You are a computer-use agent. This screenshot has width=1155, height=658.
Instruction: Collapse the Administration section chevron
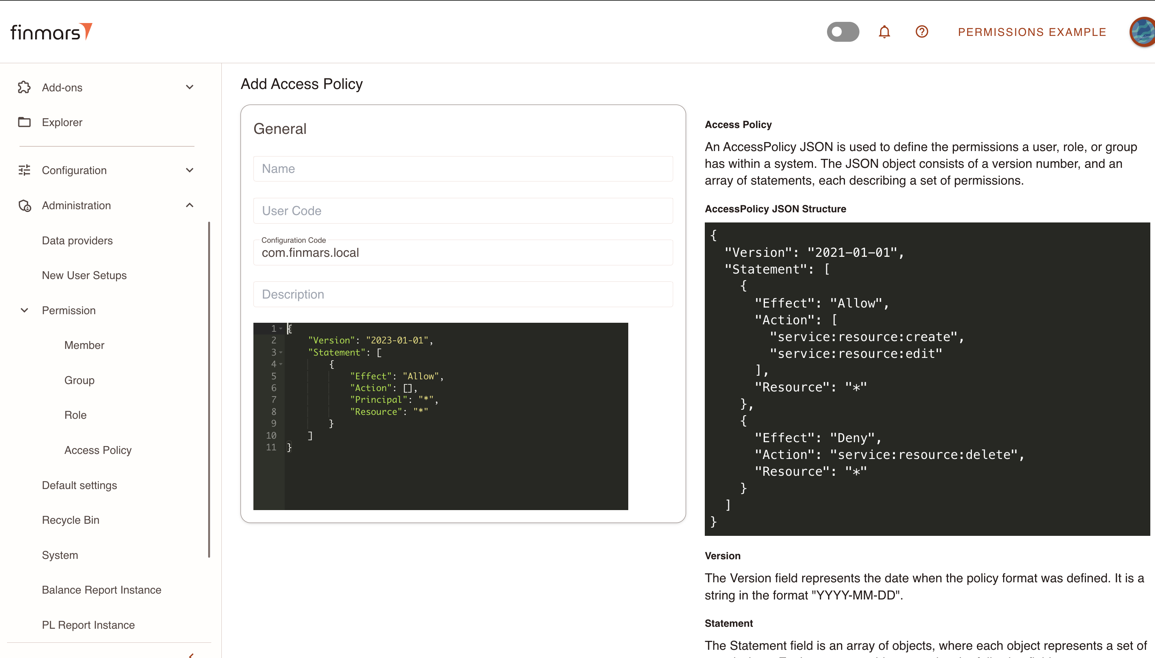pos(190,205)
